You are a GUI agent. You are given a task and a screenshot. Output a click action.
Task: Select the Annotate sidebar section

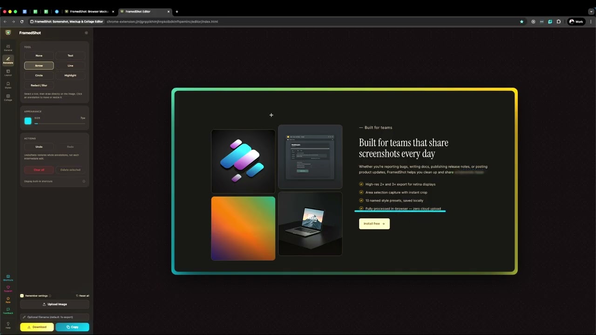(8, 60)
